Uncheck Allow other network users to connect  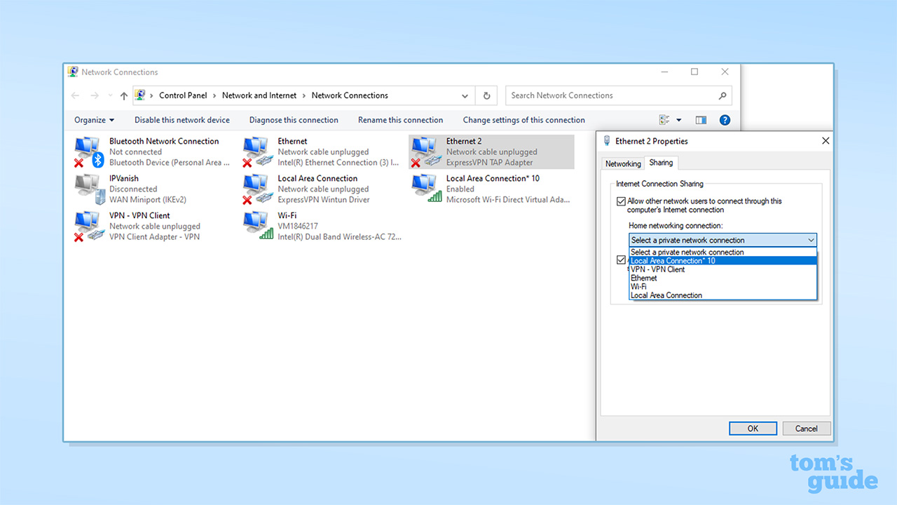coord(621,201)
